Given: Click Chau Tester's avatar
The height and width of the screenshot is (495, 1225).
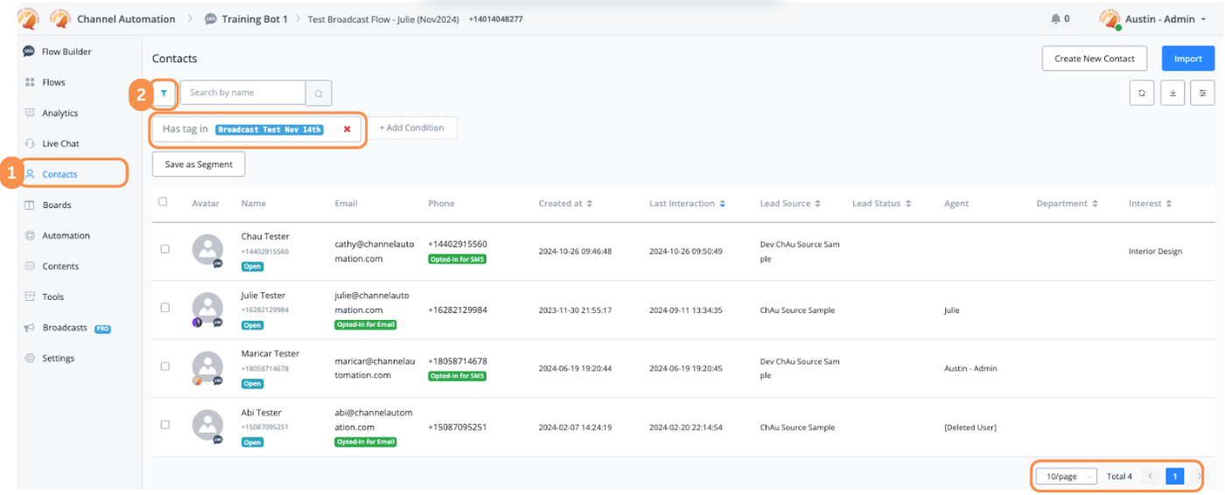Looking at the screenshot, I should (207, 249).
